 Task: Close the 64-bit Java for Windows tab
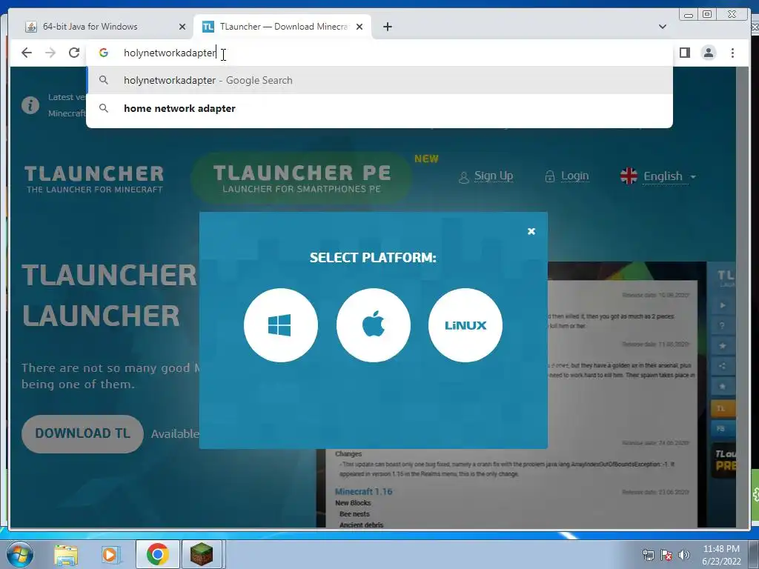click(x=182, y=27)
